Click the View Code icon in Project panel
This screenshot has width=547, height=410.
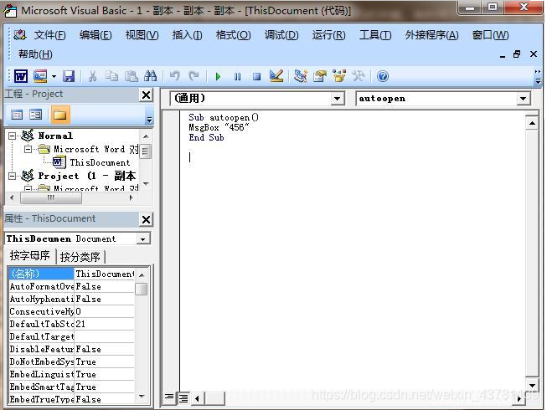coord(17,115)
